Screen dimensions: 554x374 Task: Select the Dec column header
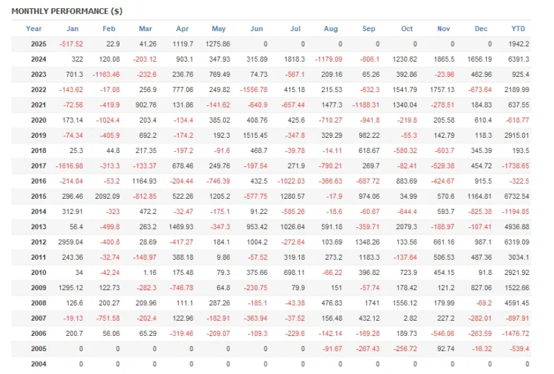click(481, 28)
